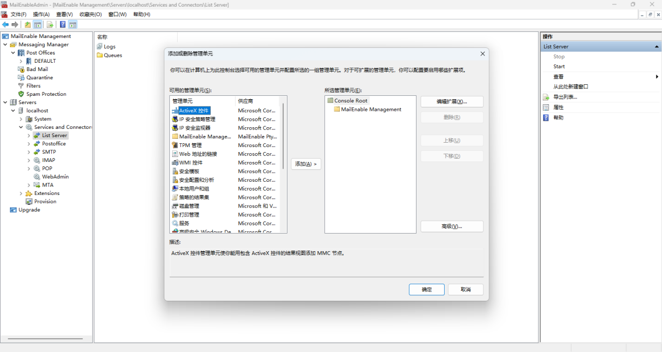Viewport: 662px width, 352px height.
Task: Click the available snap-ins list scrollbar
Action: [284, 165]
